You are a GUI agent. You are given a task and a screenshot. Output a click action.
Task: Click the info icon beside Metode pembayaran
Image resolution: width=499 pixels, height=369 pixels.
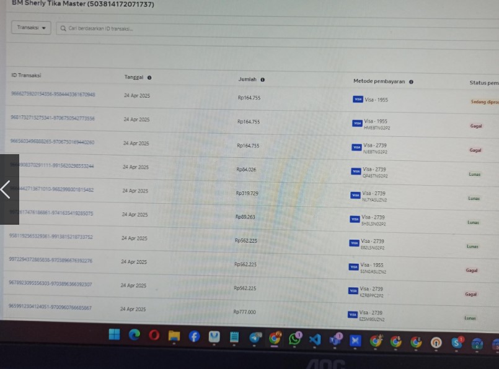click(x=411, y=82)
